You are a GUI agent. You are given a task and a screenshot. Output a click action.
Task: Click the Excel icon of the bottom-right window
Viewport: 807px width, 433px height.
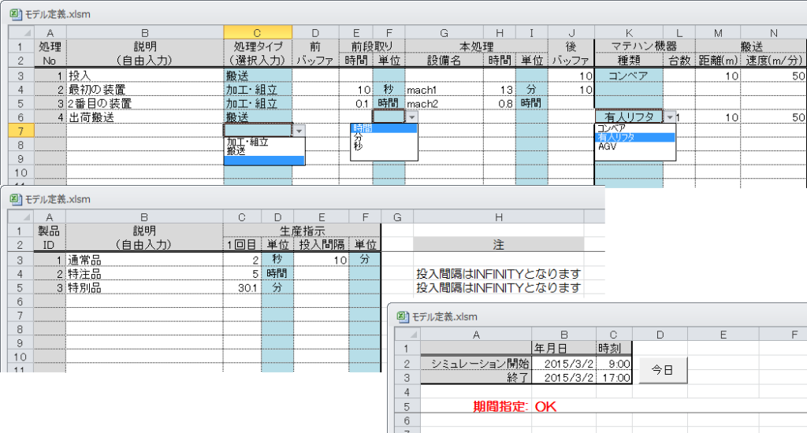(x=403, y=316)
